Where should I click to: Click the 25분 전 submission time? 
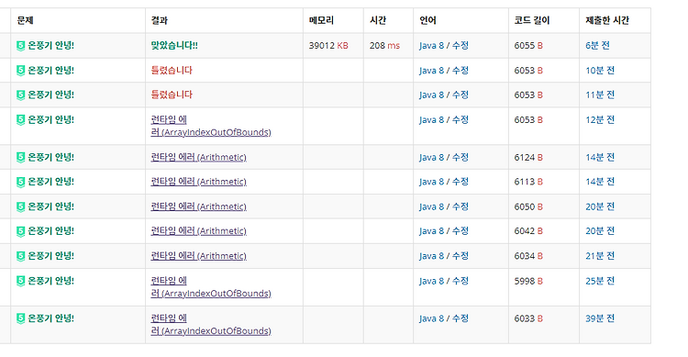[600, 281]
